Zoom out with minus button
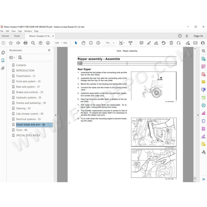Screen dimensions: 207x207 [x=91, y=43]
